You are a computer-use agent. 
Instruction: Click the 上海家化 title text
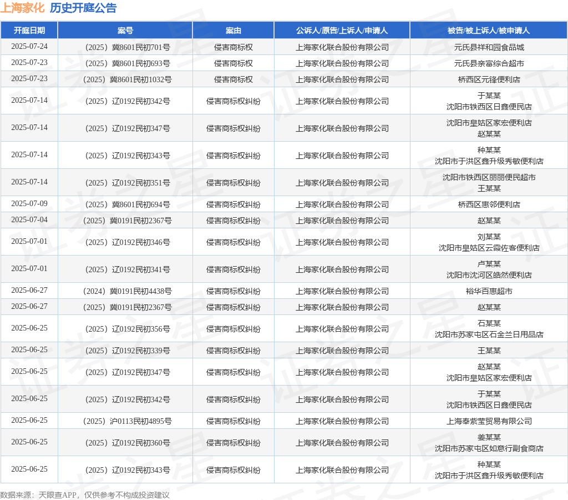click(22, 8)
